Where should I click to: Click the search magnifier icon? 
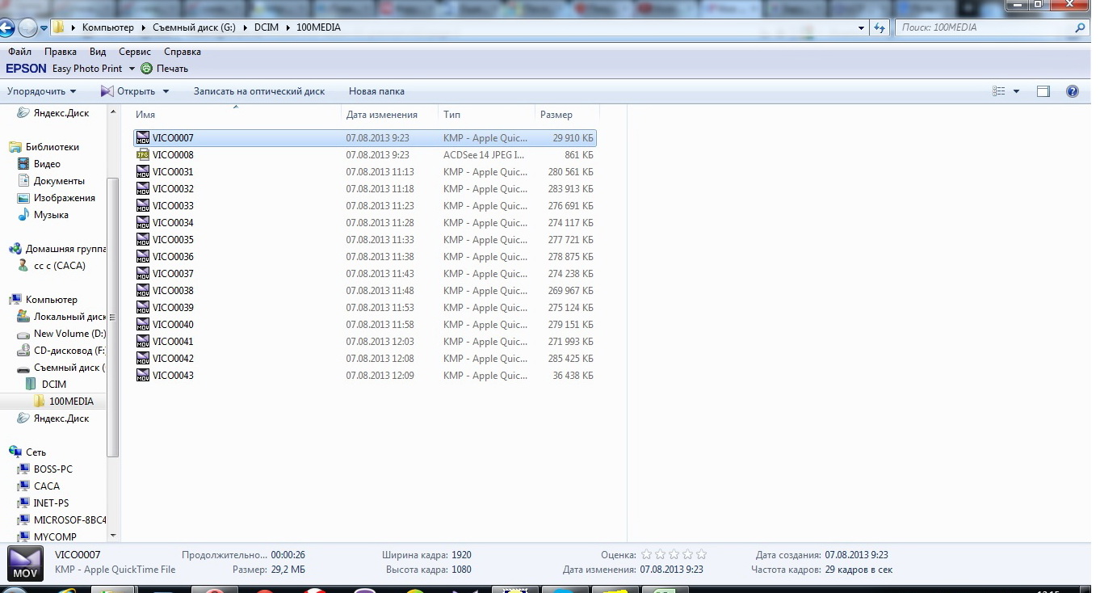(x=1081, y=27)
